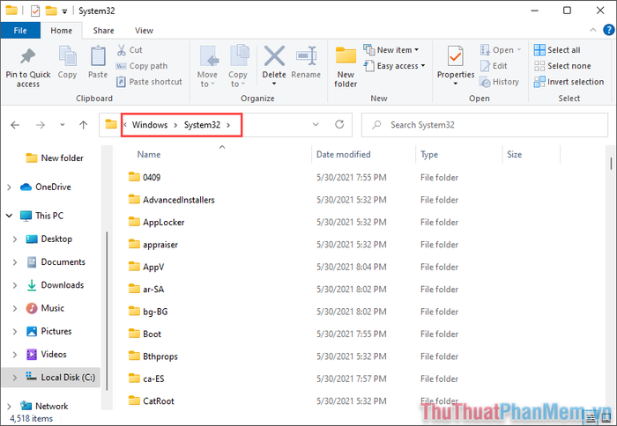The height and width of the screenshot is (426, 617).
Task: Click the file list vertical scrollbar
Action: coord(611,163)
